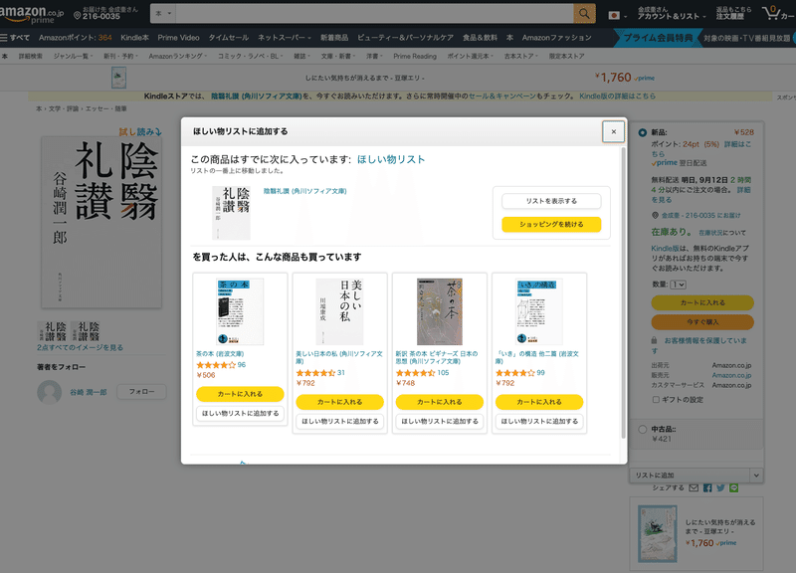796x573 pixels.
Task: Expand the 文庫・新書 submenu
Action: click(337, 56)
